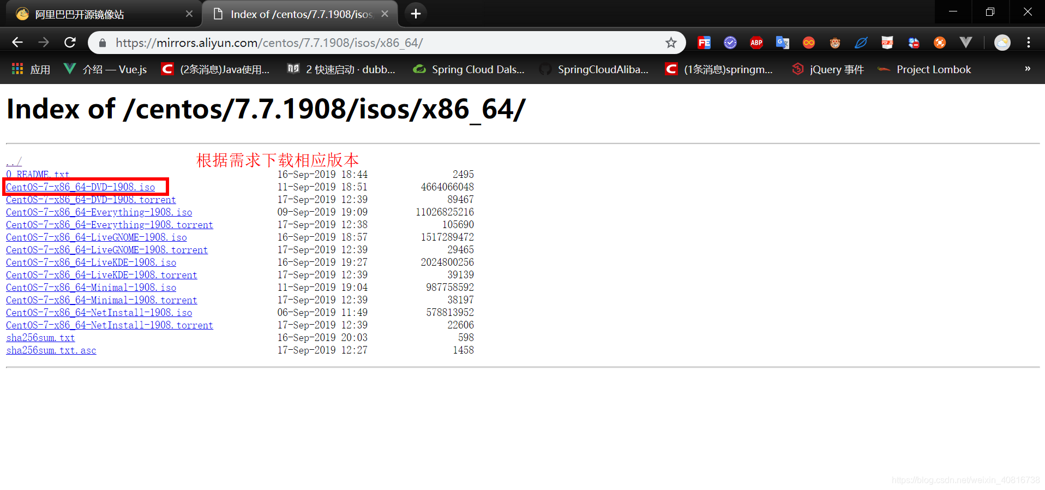Download CentOS-7-x86_64-LiveGNOME-1908.iso
This screenshot has width=1045, height=490.
97,237
